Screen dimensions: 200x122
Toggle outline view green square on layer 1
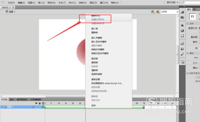43,107
